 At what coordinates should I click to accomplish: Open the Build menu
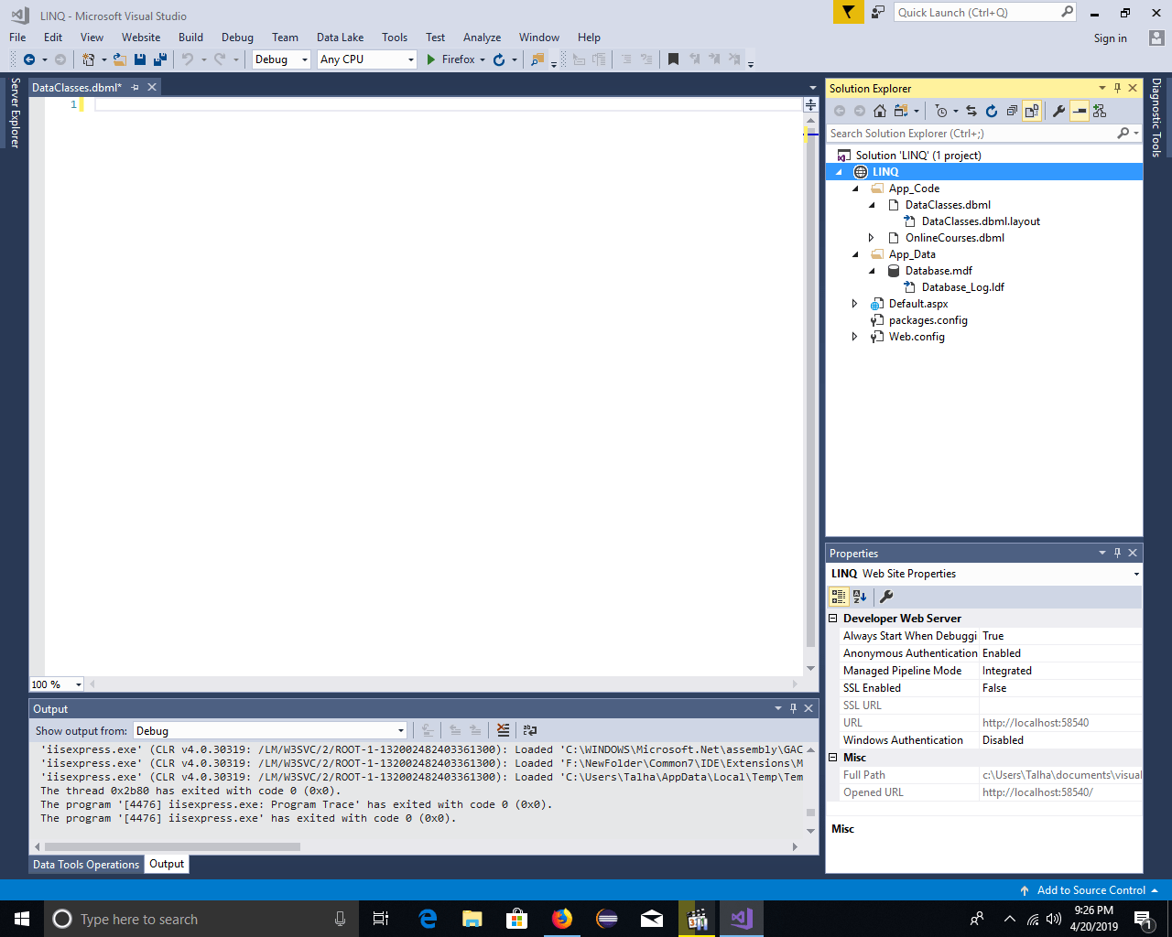190,38
